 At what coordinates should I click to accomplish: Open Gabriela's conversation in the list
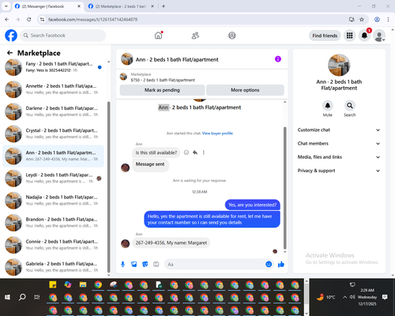[53, 267]
